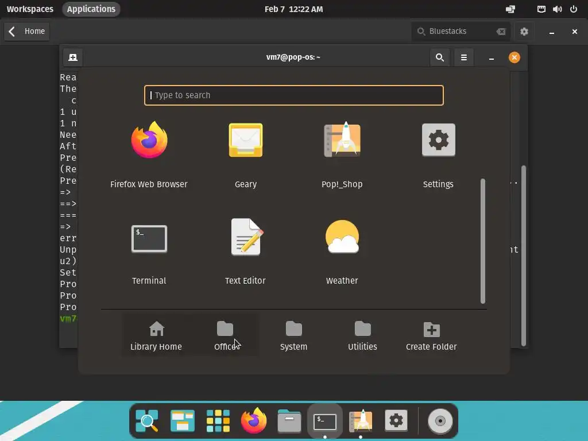Open the launcher search in dock
This screenshot has height=441, width=588.
pyautogui.click(x=147, y=420)
